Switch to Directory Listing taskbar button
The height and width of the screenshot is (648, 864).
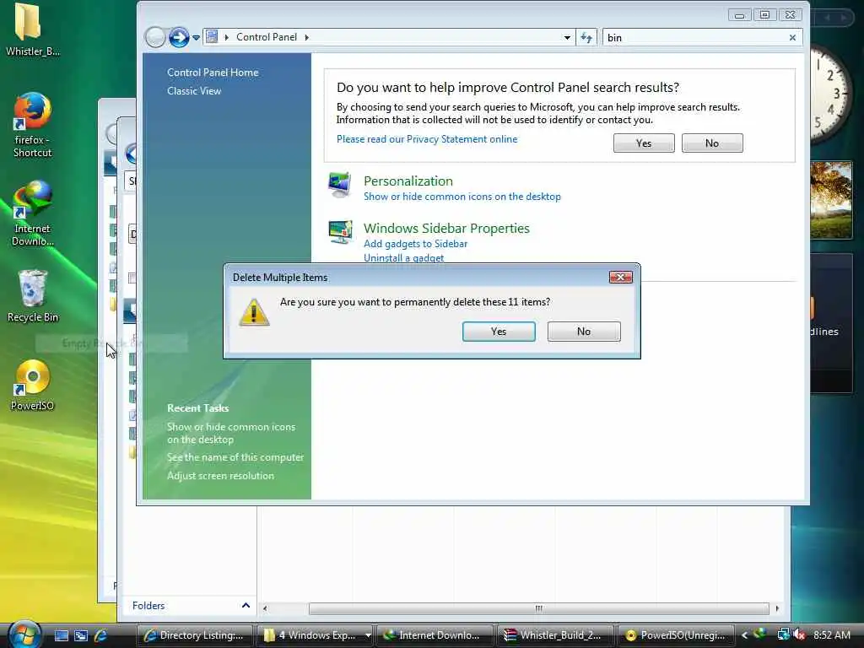coord(194,635)
